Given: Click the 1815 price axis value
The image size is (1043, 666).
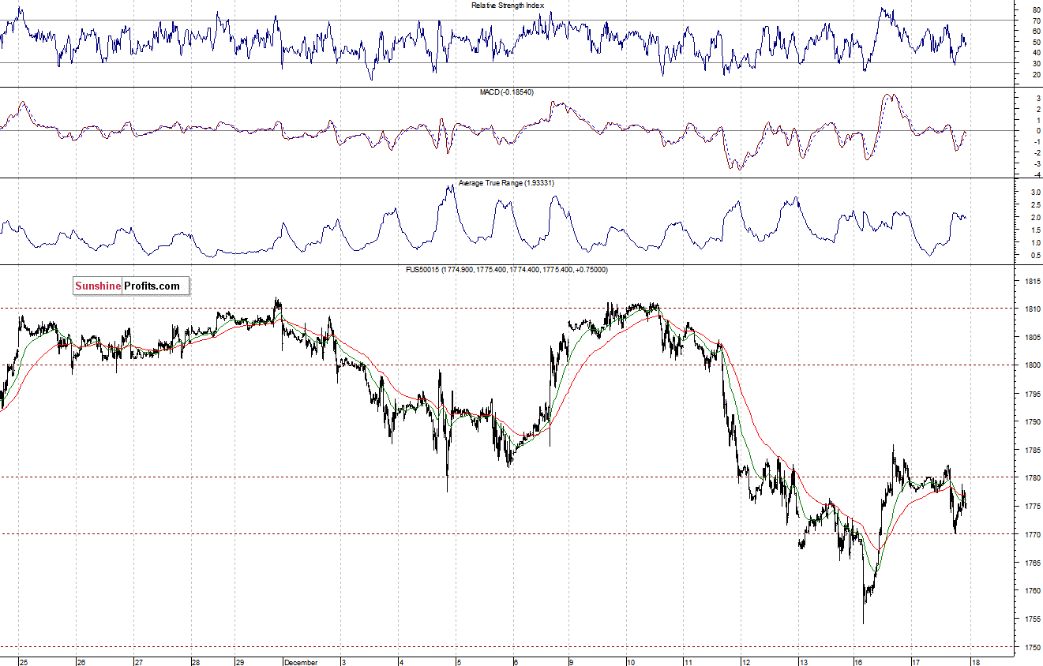Looking at the screenshot, I should click(x=1033, y=281).
